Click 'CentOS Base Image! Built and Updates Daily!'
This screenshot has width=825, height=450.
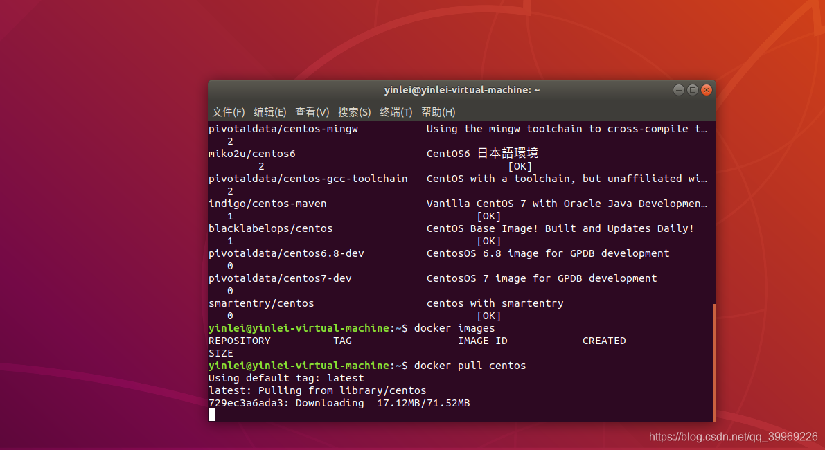click(560, 228)
